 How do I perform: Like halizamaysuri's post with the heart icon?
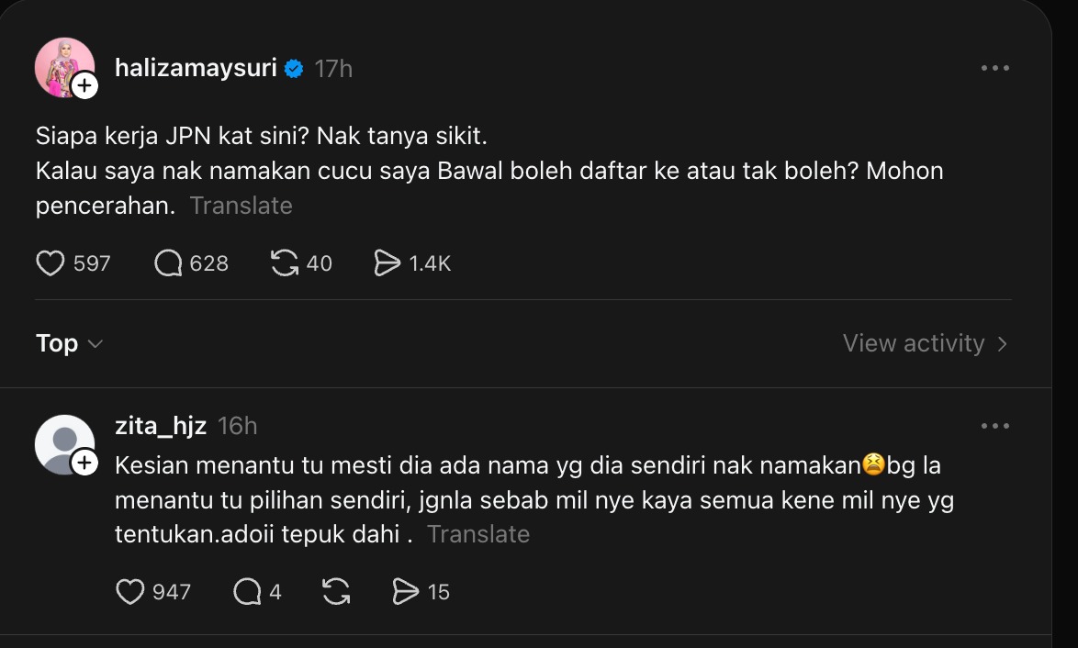[x=51, y=263]
